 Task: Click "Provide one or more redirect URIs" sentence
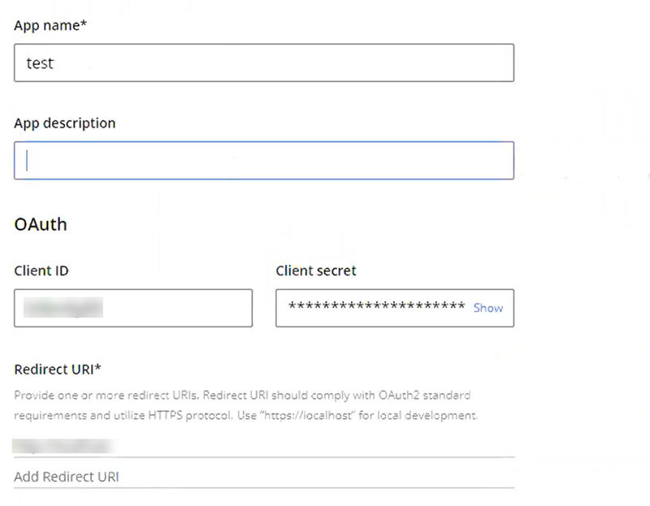106,396
